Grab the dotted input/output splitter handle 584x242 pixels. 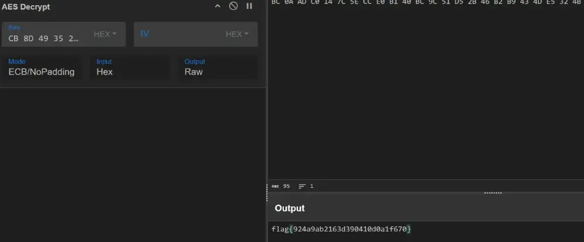[x=493, y=192]
